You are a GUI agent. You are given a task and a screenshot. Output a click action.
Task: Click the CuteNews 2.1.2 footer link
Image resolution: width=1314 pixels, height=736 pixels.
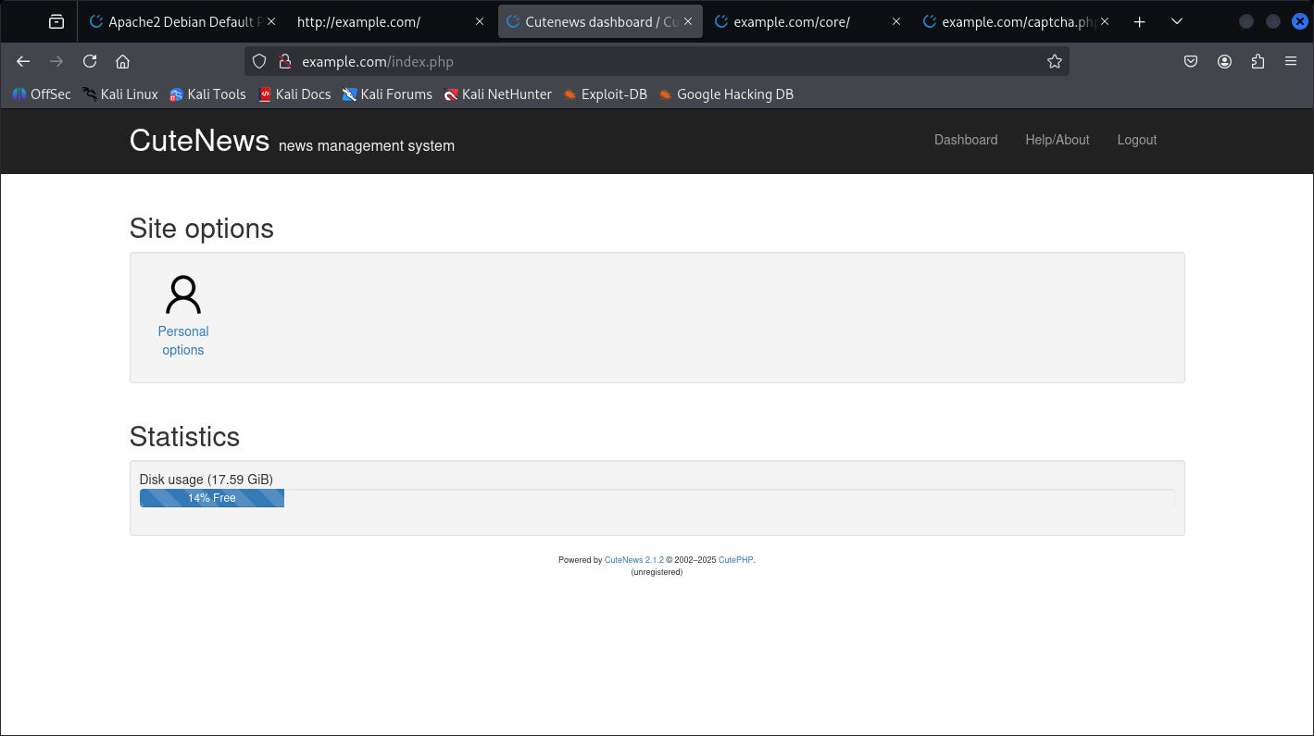634,560
